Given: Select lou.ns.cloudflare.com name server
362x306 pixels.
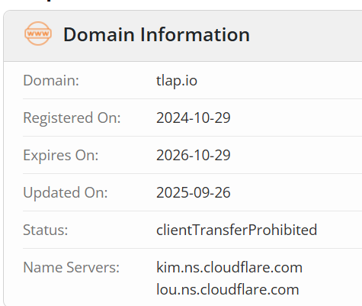Looking at the screenshot, I should (228, 289).
